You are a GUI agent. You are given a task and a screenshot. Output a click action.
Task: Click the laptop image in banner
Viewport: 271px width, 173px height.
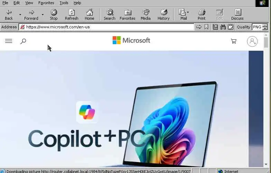point(170,124)
